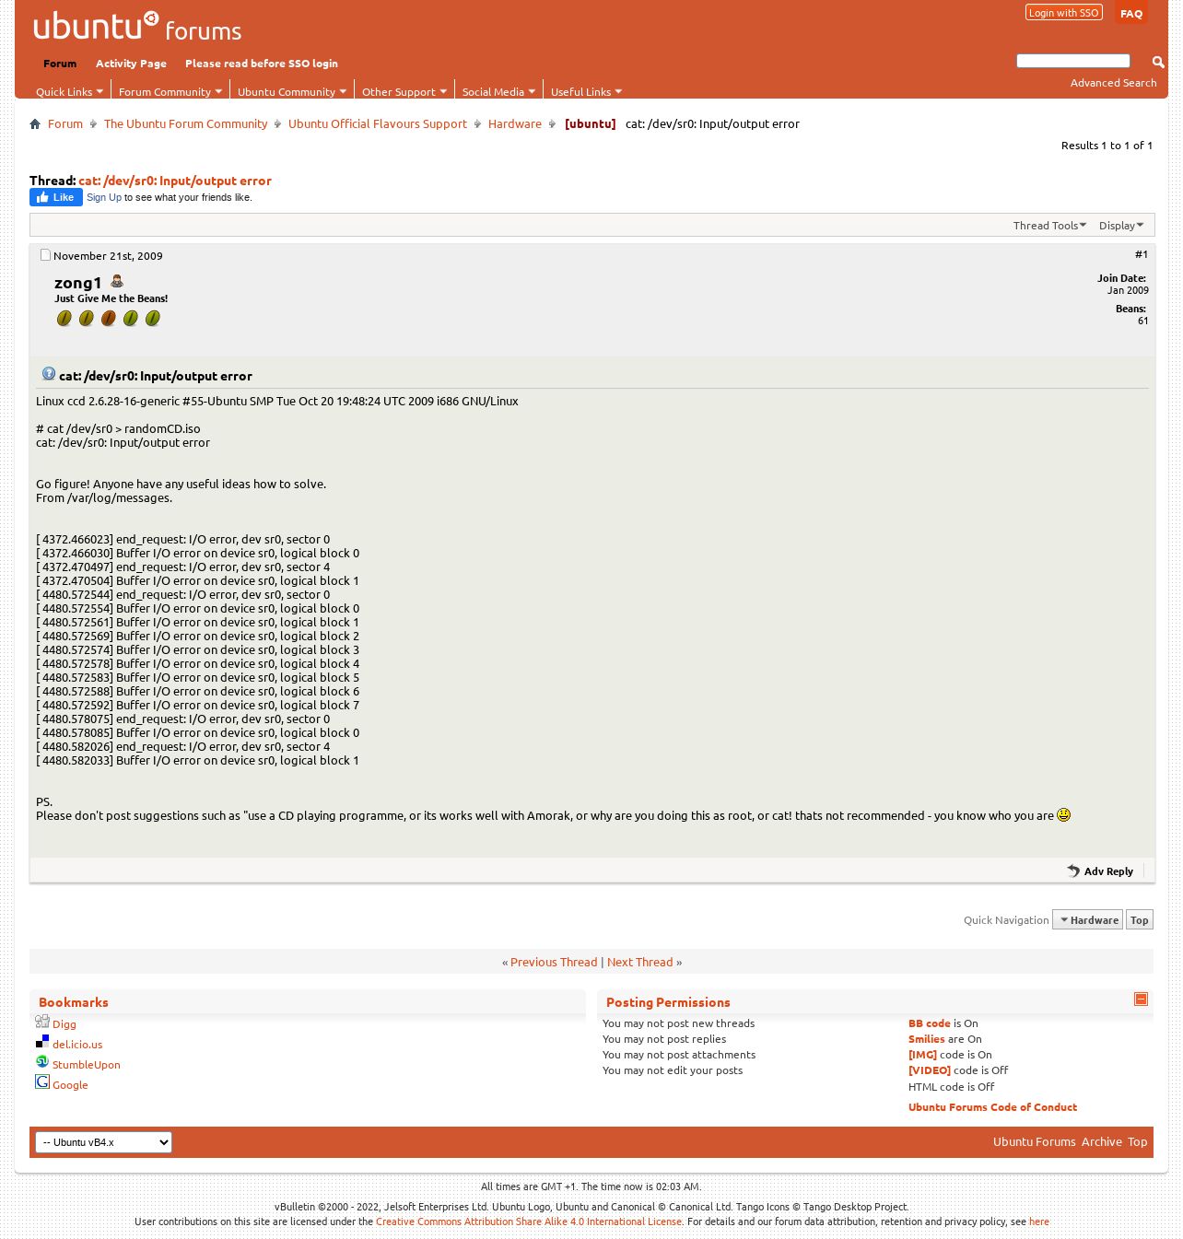Go to Forum breadcrumb link

[65, 123]
